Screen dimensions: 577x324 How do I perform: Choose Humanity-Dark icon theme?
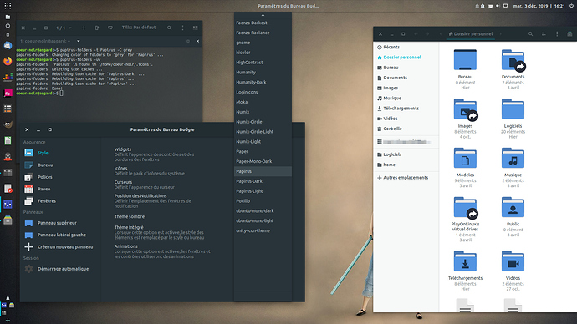[x=263, y=83]
